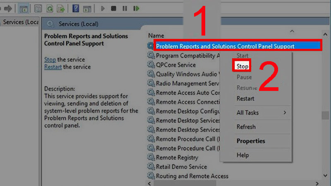Choose Refresh from the context menu

click(246, 127)
